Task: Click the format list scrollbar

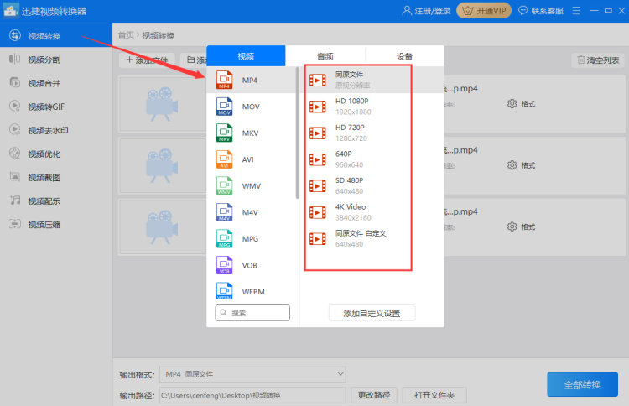Action: [x=297, y=133]
